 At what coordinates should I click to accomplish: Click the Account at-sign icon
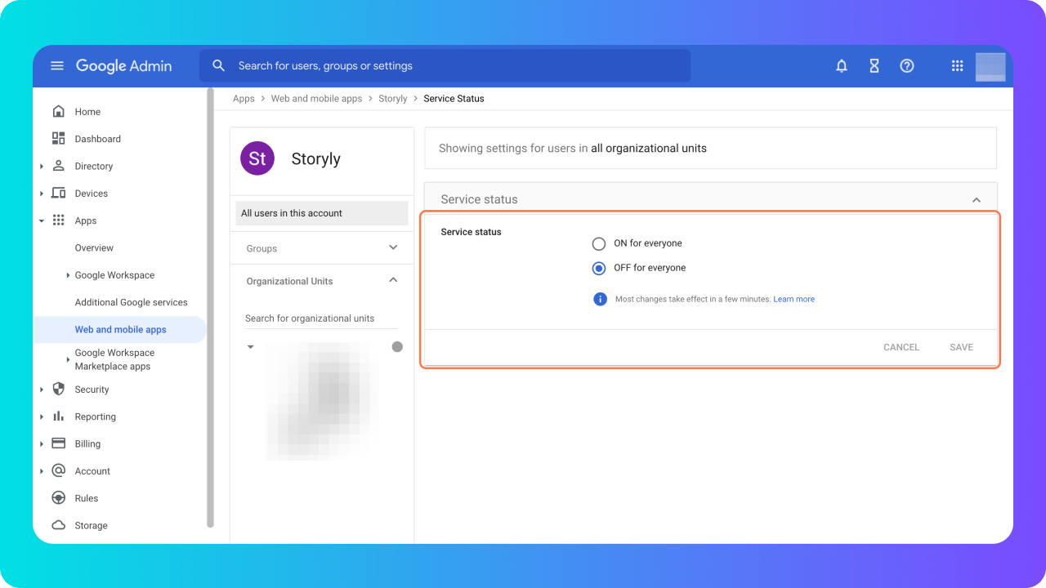(x=58, y=470)
